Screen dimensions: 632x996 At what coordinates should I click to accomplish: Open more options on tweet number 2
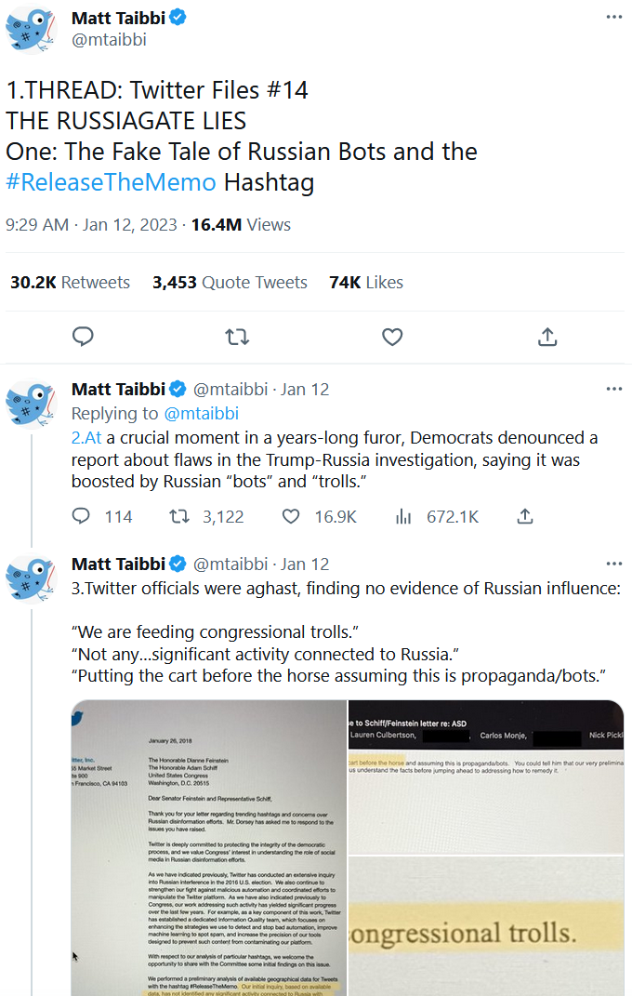click(x=613, y=389)
